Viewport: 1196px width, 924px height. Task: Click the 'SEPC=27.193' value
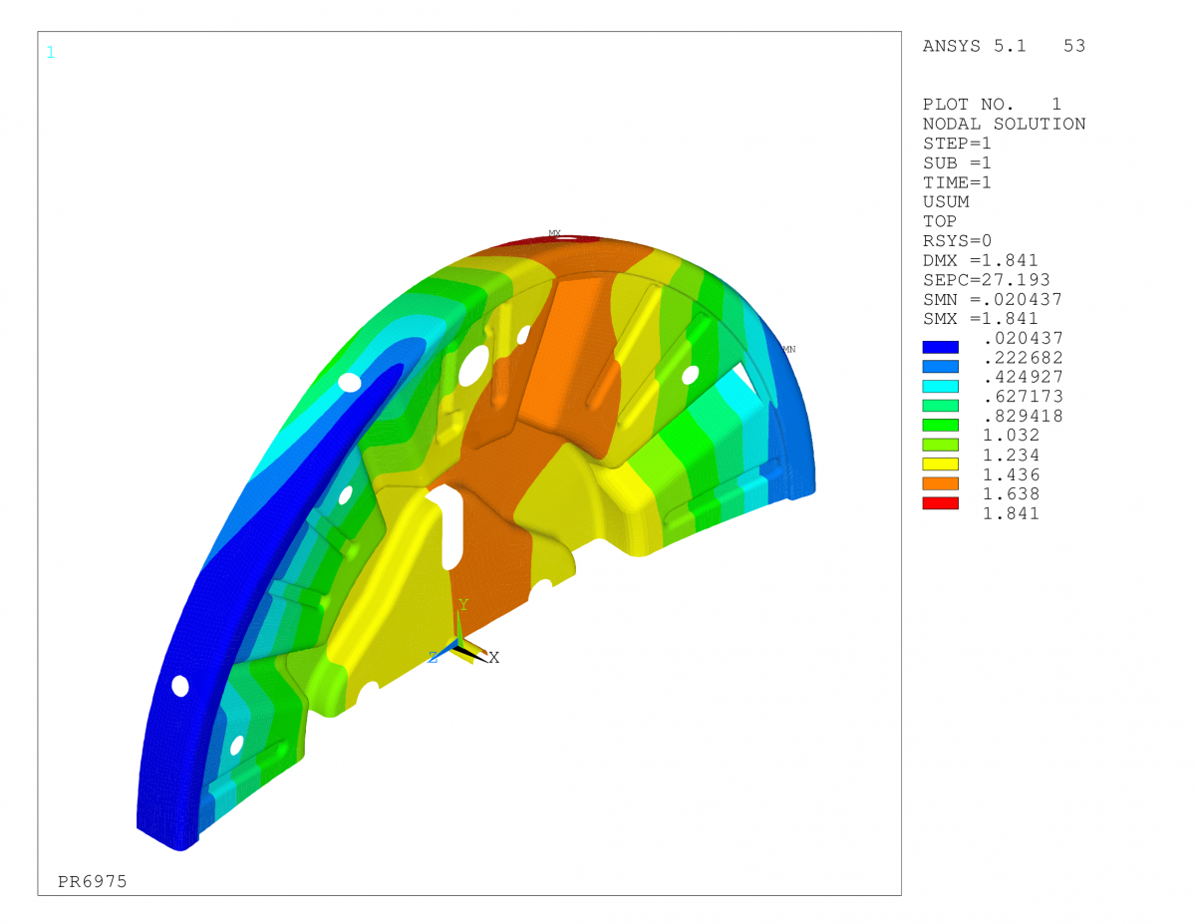(987, 280)
